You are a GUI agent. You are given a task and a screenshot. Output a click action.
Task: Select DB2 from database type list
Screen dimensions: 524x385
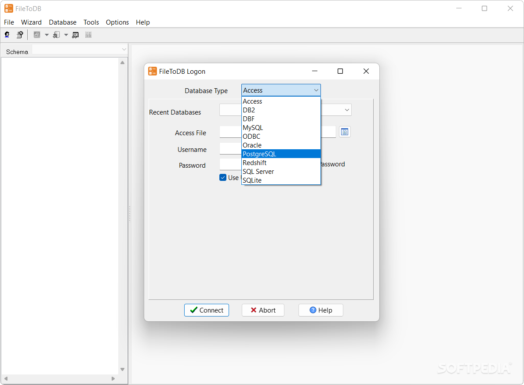[281, 110]
